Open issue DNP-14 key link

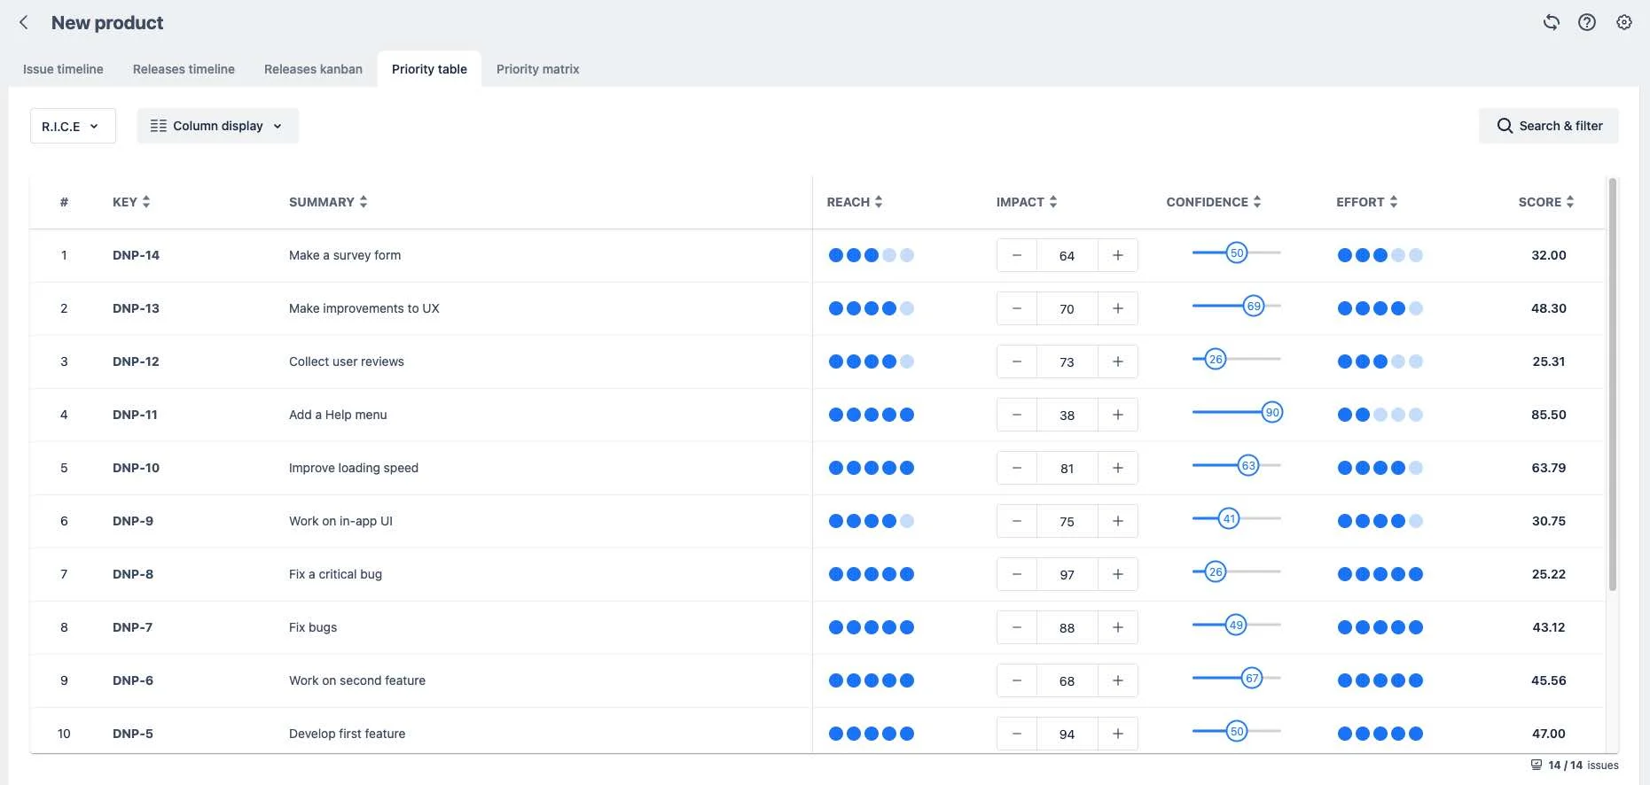(136, 255)
